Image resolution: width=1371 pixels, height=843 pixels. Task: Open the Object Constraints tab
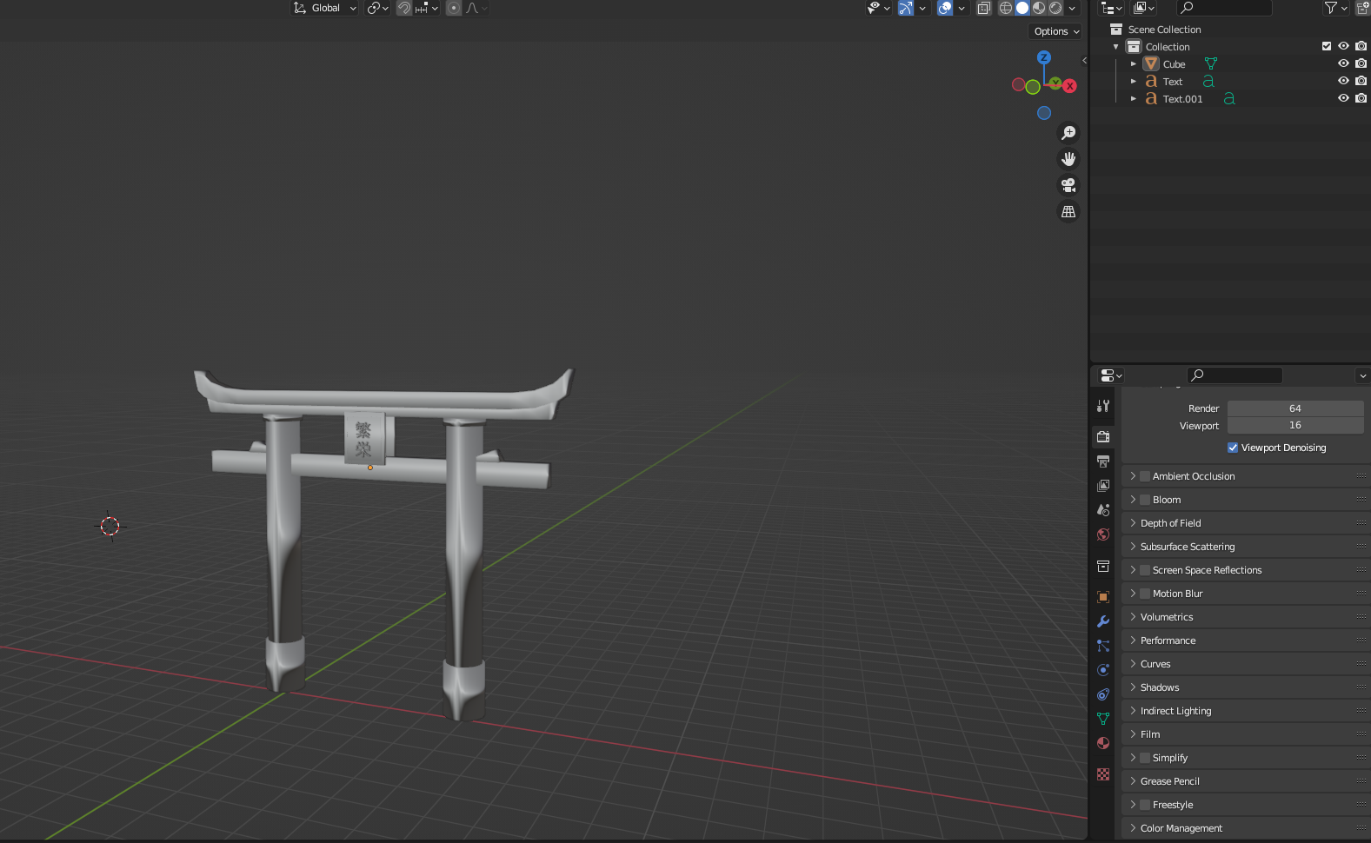[1103, 694]
